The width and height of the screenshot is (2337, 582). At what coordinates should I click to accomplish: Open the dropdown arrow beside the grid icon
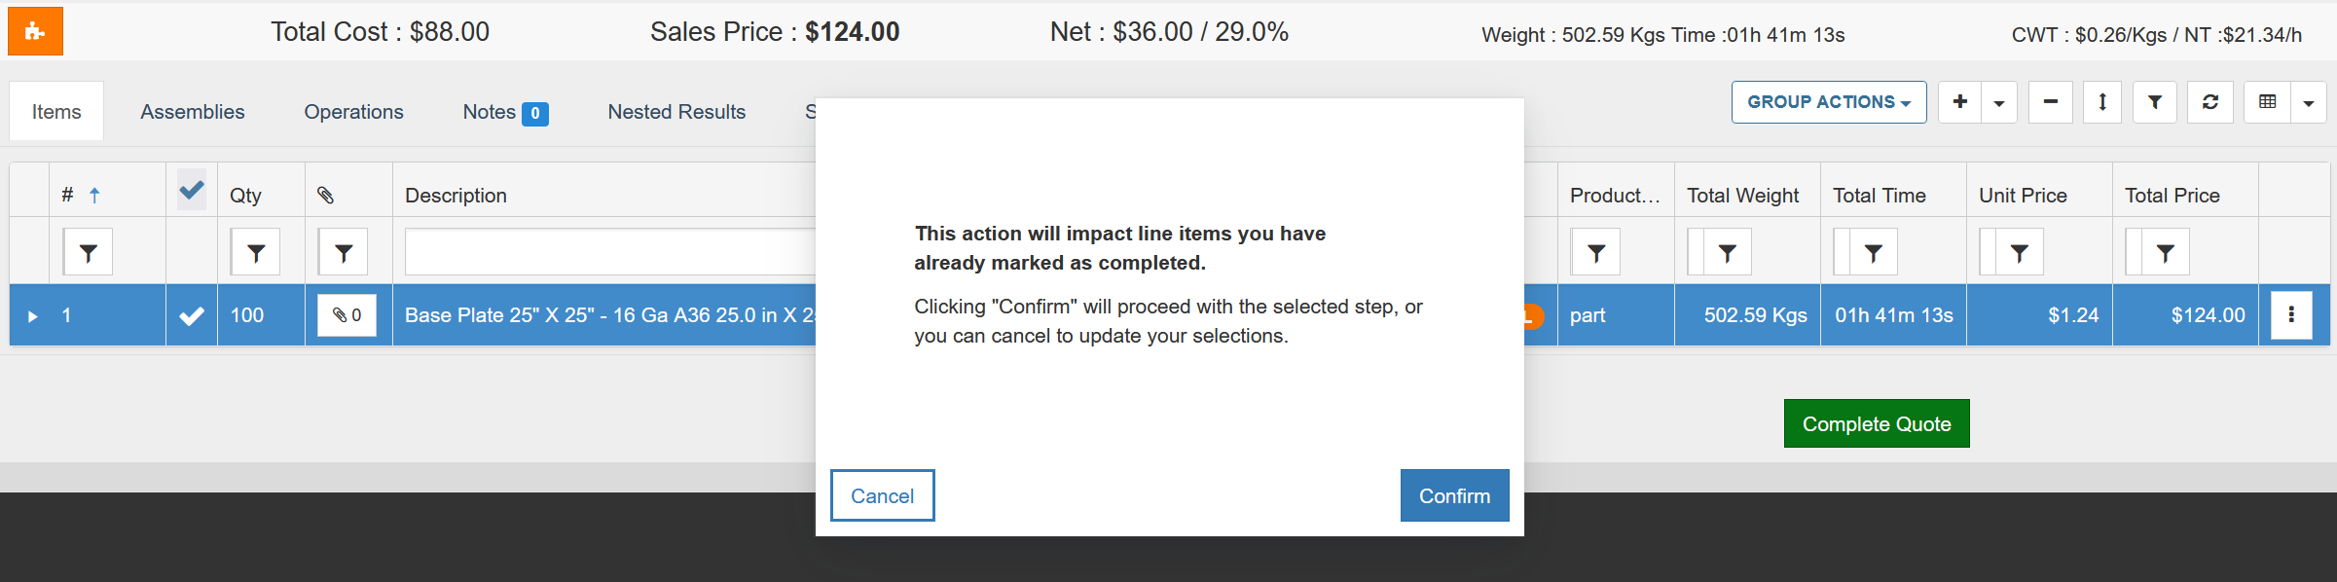[x=2309, y=103]
